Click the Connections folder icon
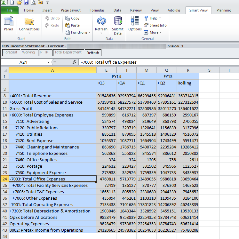Viewport: 239px width, 239px height. (x=29, y=22)
